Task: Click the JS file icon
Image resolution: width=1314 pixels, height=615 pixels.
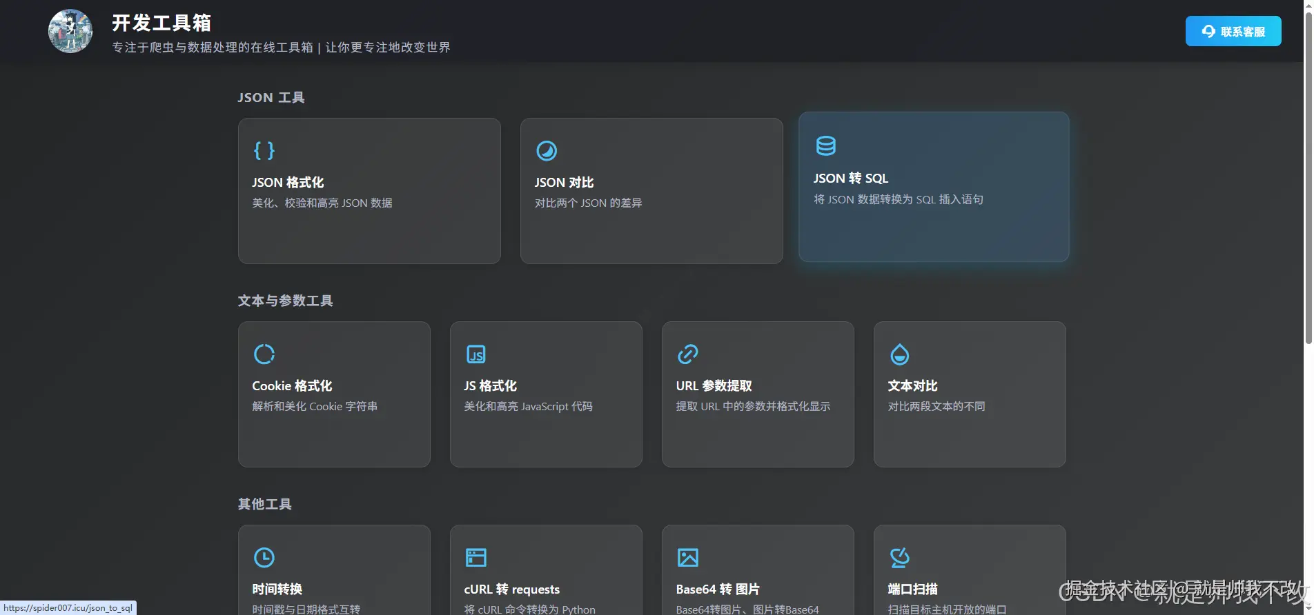Action: [x=476, y=354]
